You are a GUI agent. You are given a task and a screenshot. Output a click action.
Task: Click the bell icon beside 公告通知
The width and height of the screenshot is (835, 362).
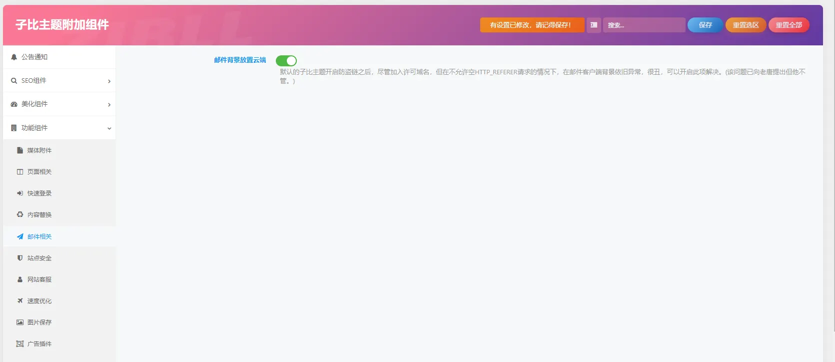[14, 57]
